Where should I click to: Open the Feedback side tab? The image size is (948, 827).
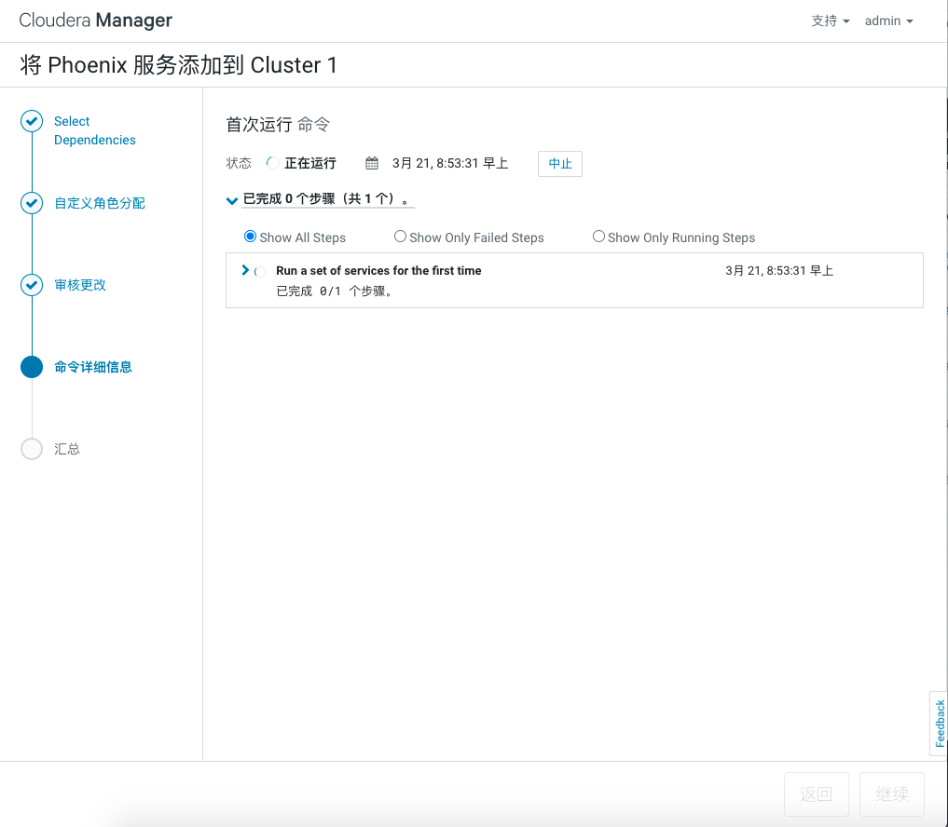[x=939, y=723]
